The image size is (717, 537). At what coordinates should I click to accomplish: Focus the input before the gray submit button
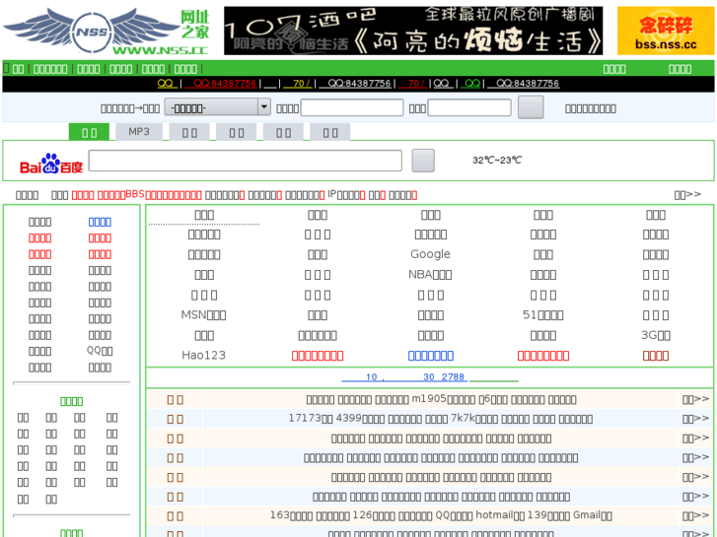pyautogui.click(x=469, y=107)
